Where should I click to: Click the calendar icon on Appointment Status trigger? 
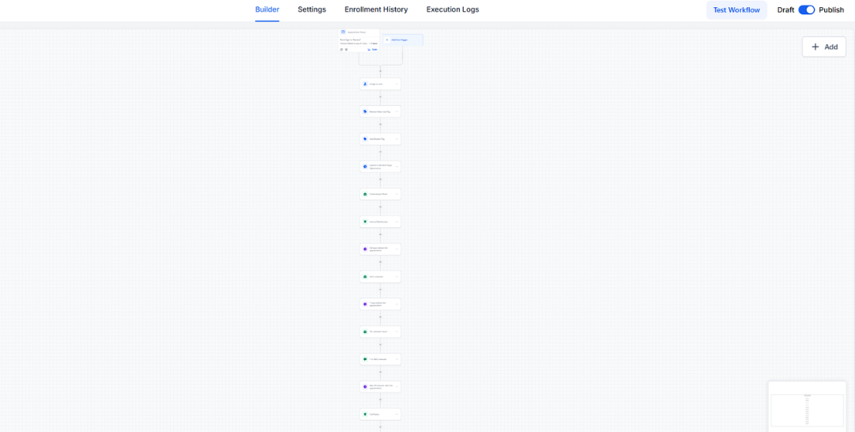(343, 32)
